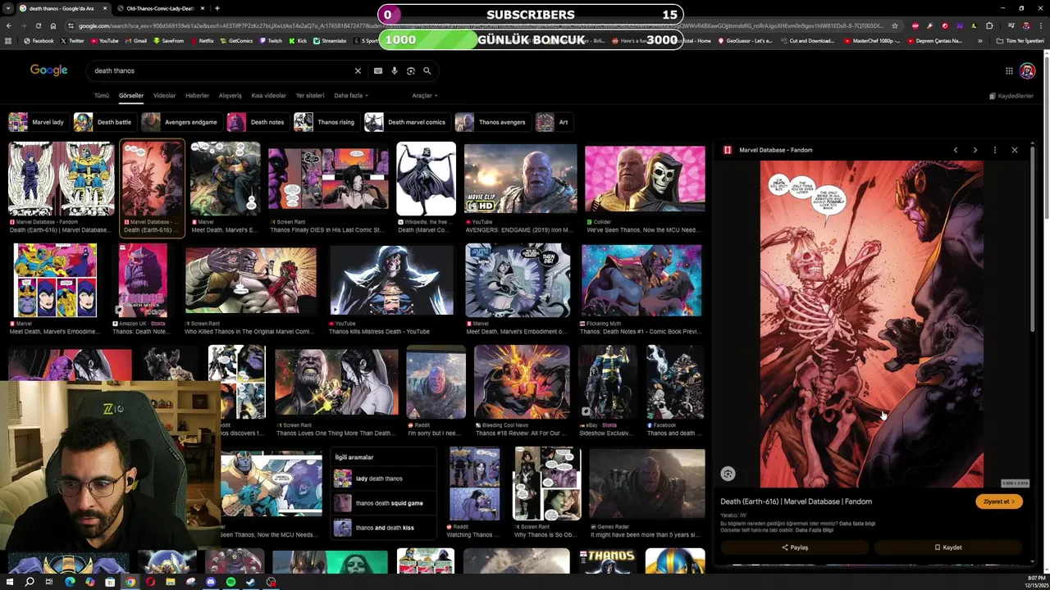Open the Araçlar tools dropdown
1050x590 pixels.
point(424,95)
